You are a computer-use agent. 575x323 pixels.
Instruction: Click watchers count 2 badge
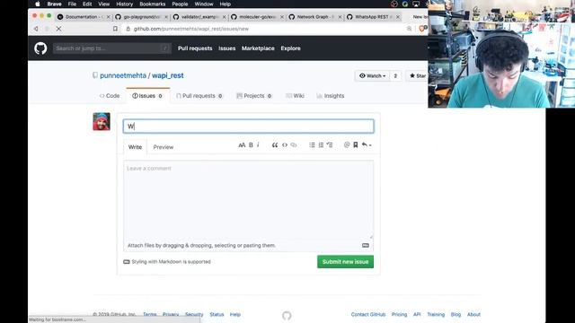click(395, 75)
